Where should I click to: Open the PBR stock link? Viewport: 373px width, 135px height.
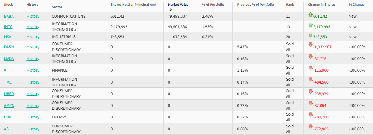point(8,117)
